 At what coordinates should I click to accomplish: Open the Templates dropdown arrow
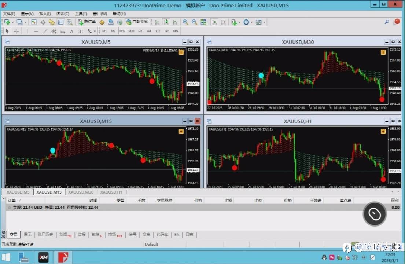click(264, 22)
